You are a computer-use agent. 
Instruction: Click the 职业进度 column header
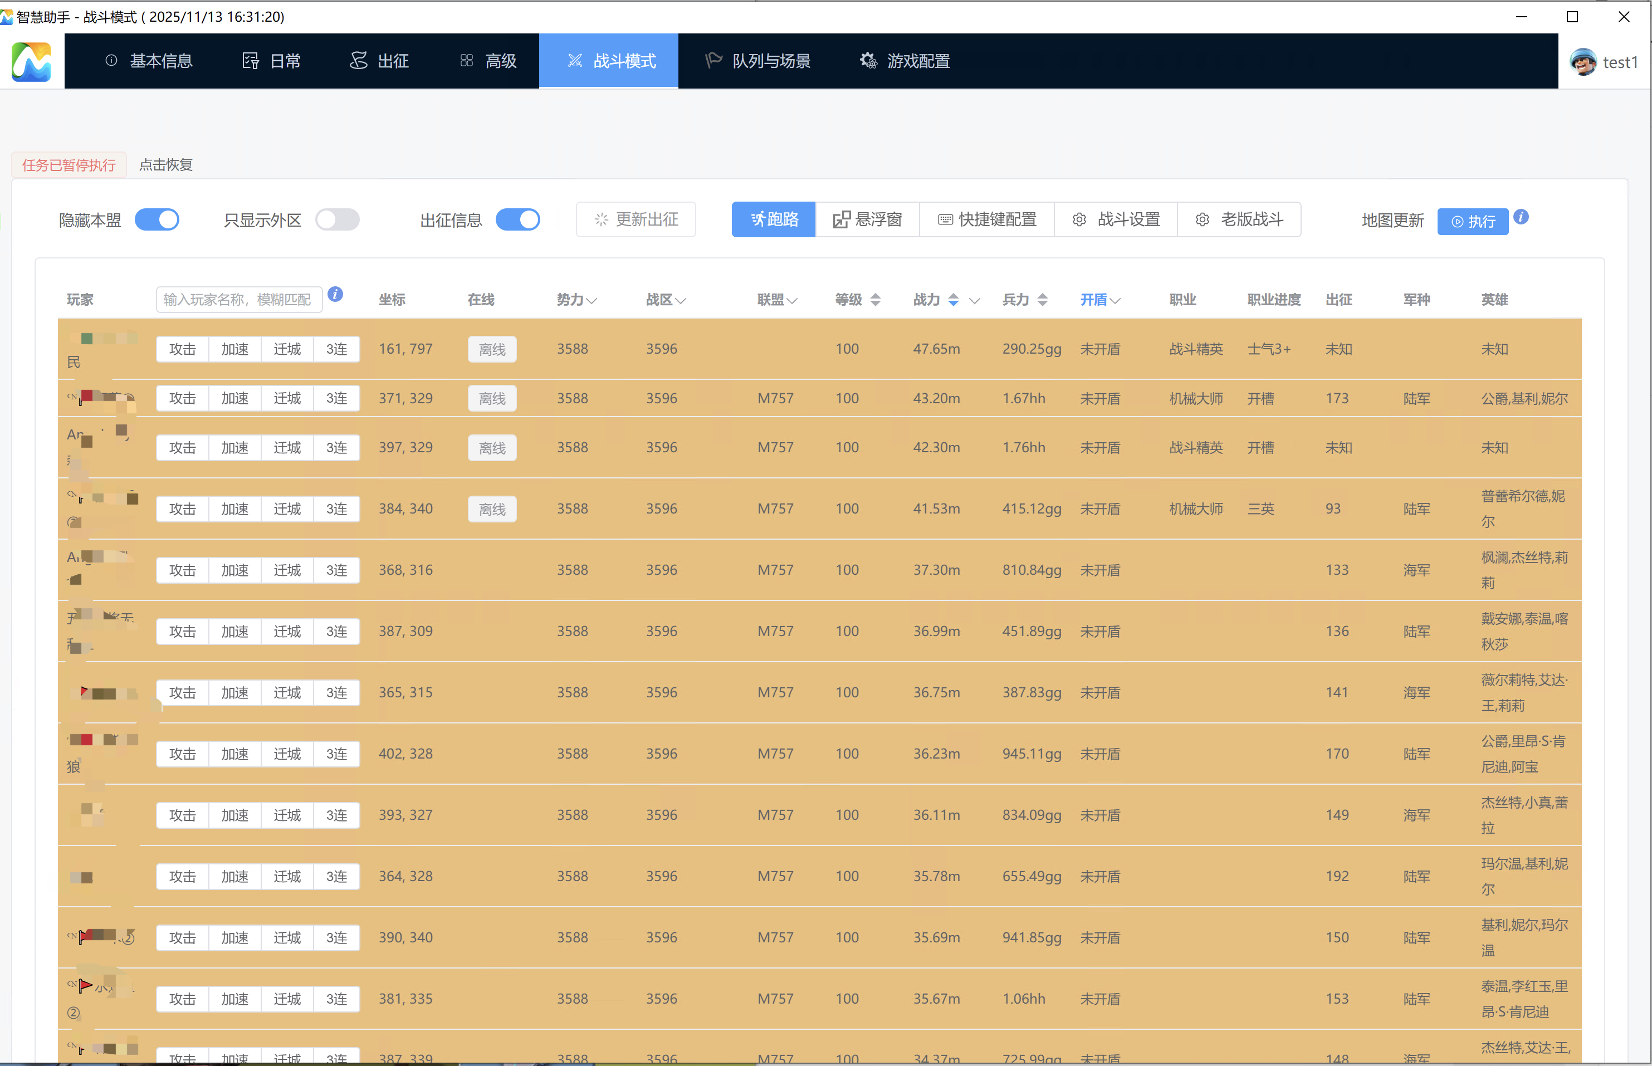pos(1274,300)
